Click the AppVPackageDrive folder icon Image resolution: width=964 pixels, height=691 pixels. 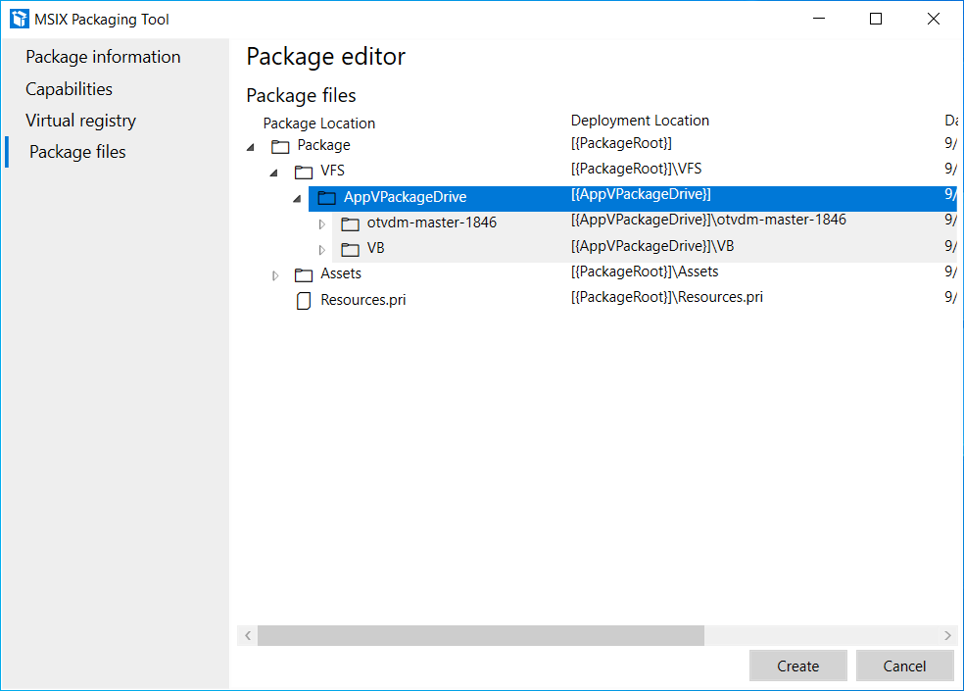(327, 198)
